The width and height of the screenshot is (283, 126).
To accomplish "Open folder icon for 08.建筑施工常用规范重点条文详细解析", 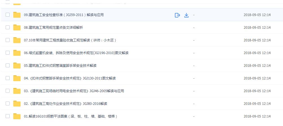I will click(17, 28).
